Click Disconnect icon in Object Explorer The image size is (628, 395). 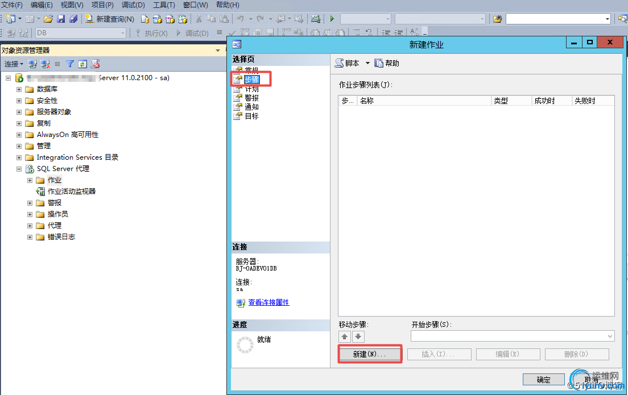[x=46, y=64]
